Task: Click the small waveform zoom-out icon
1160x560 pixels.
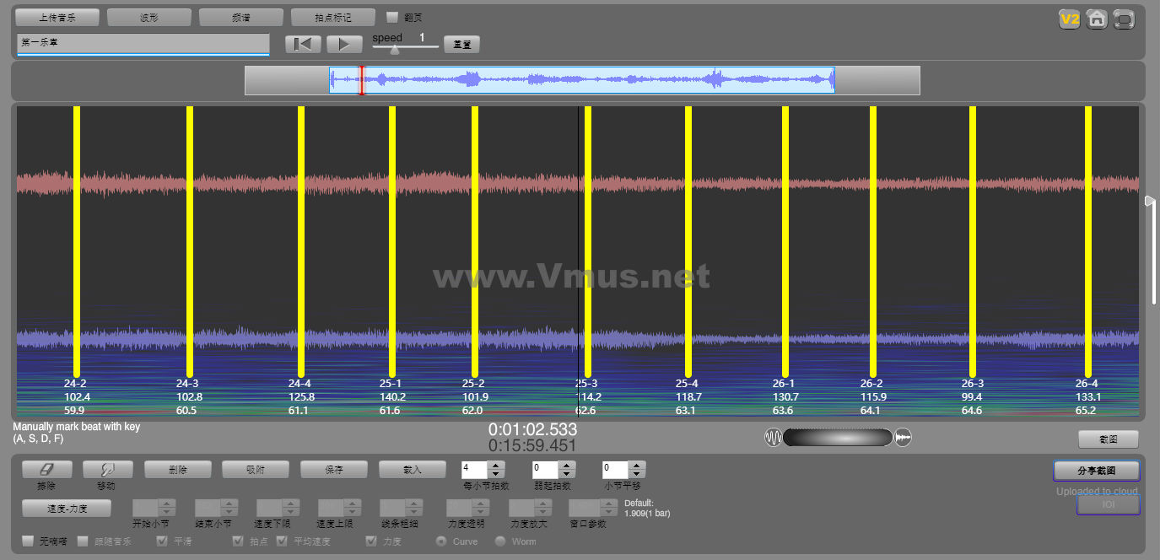Action: click(773, 437)
